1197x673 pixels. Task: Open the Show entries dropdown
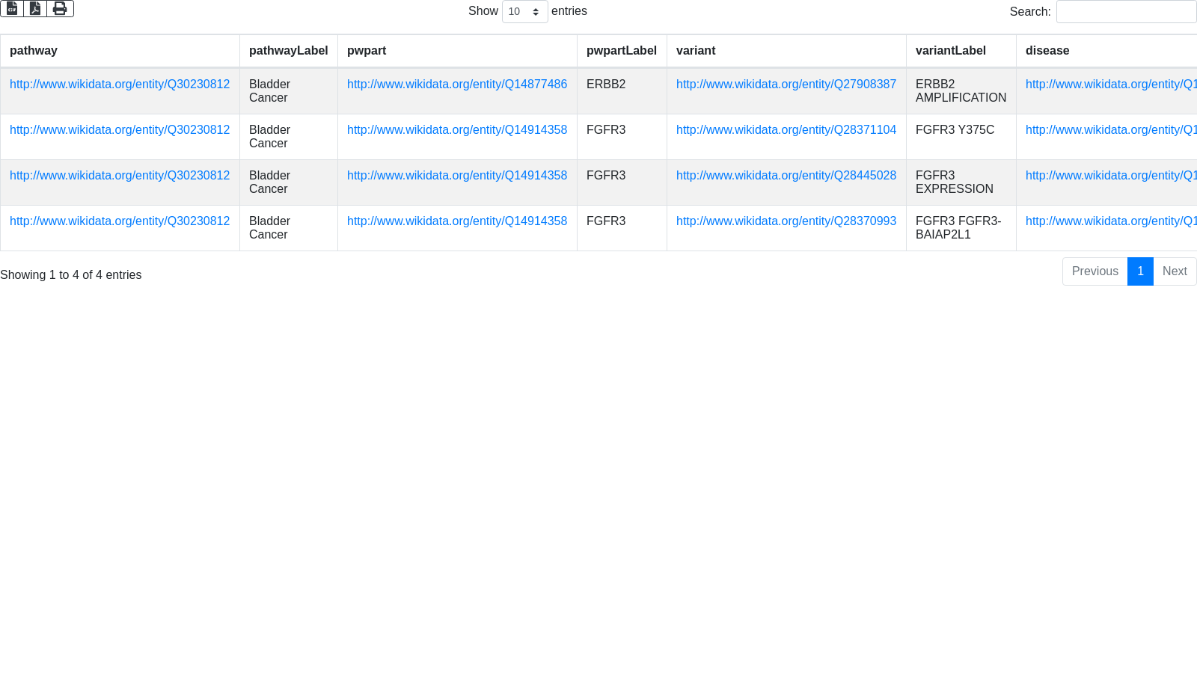pos(524,11)
